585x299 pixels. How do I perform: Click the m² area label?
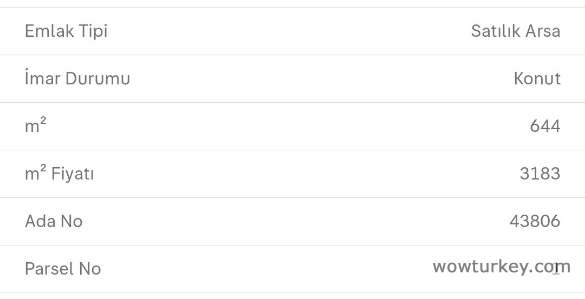[36, 126]
